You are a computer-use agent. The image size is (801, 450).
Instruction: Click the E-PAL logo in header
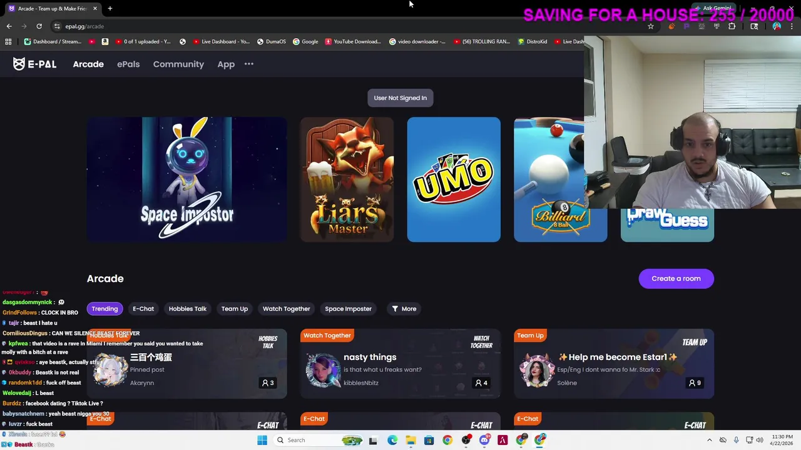pyautogui.click(x=35, y=64)
